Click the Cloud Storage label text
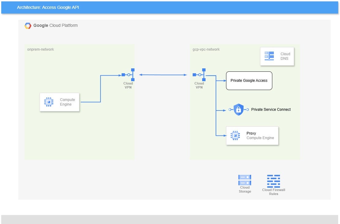The height and width of the screenshot is (224, 340). pyautogui.click(x=244, y=189)
